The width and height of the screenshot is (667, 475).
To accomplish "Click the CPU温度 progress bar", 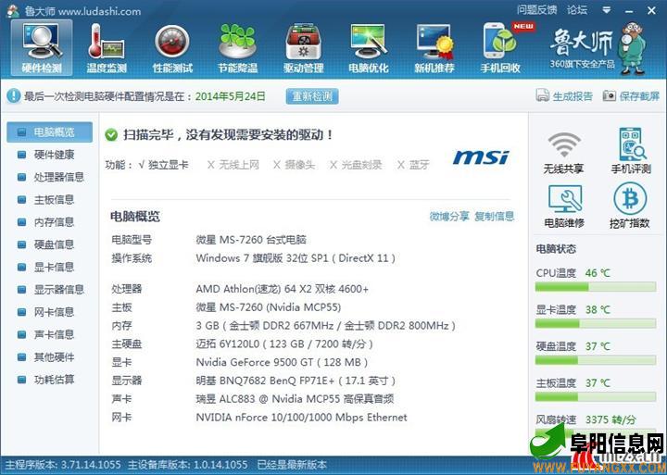I will (x=596, y=287).
